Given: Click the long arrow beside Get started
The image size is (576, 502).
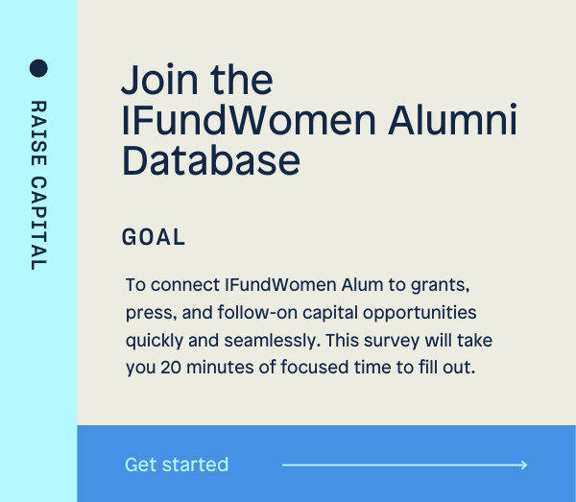Looking at the screenshot, I should (404, 465).
